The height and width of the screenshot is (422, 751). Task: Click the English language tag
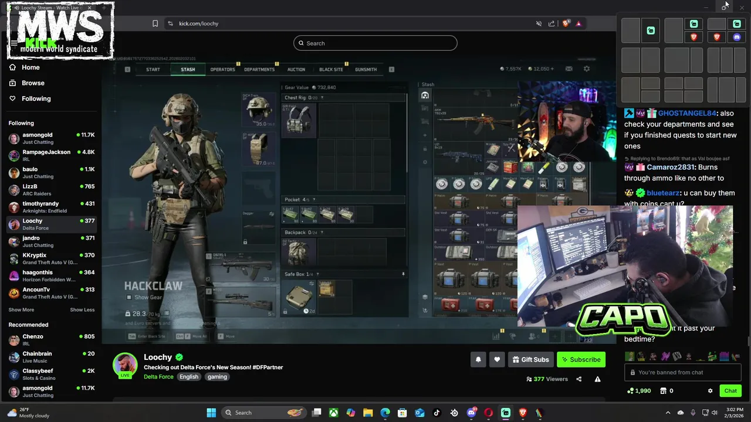click(189, 377)
